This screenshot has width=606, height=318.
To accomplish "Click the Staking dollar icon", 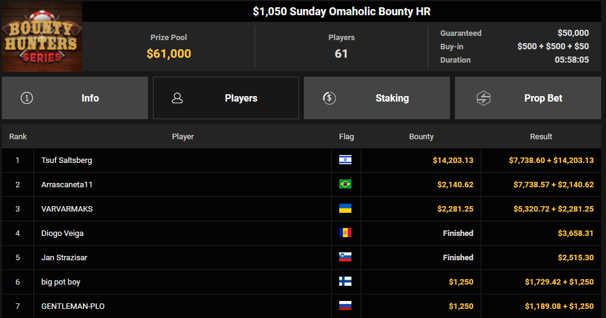I will 329,98.
